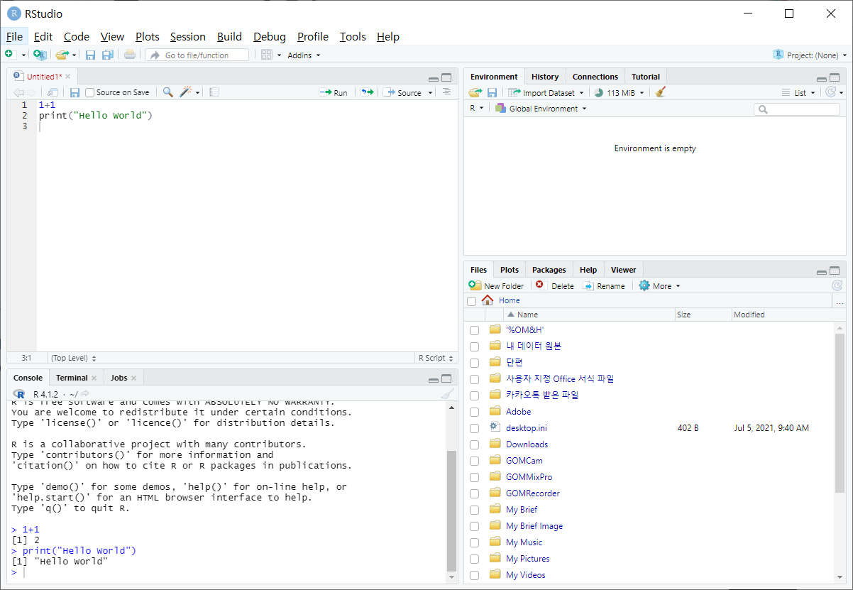Viewport: 853px width, 590px height.
Task: Click the Source button
Action: coord(402,92)
